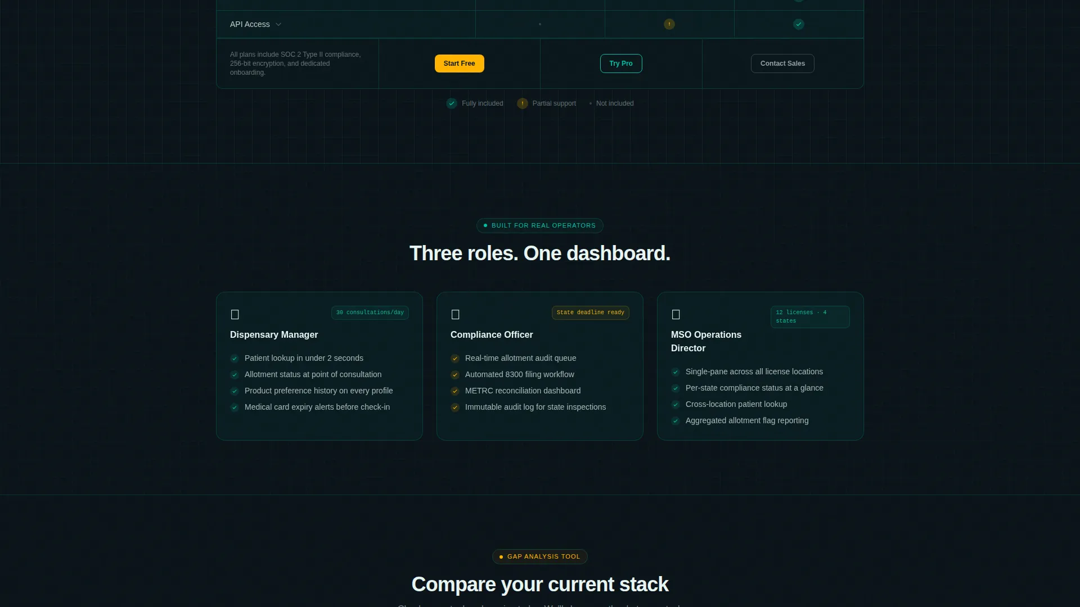Click the 'Compliance Officer' card title
Screen dimensions: 1080x607
point(492,334)
